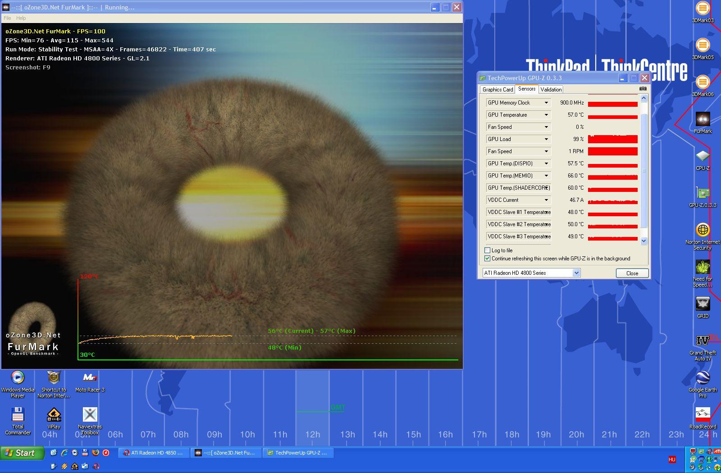Switch to the Graphics Card tab
Screen dimensions: 721x473
coord(497,90)
